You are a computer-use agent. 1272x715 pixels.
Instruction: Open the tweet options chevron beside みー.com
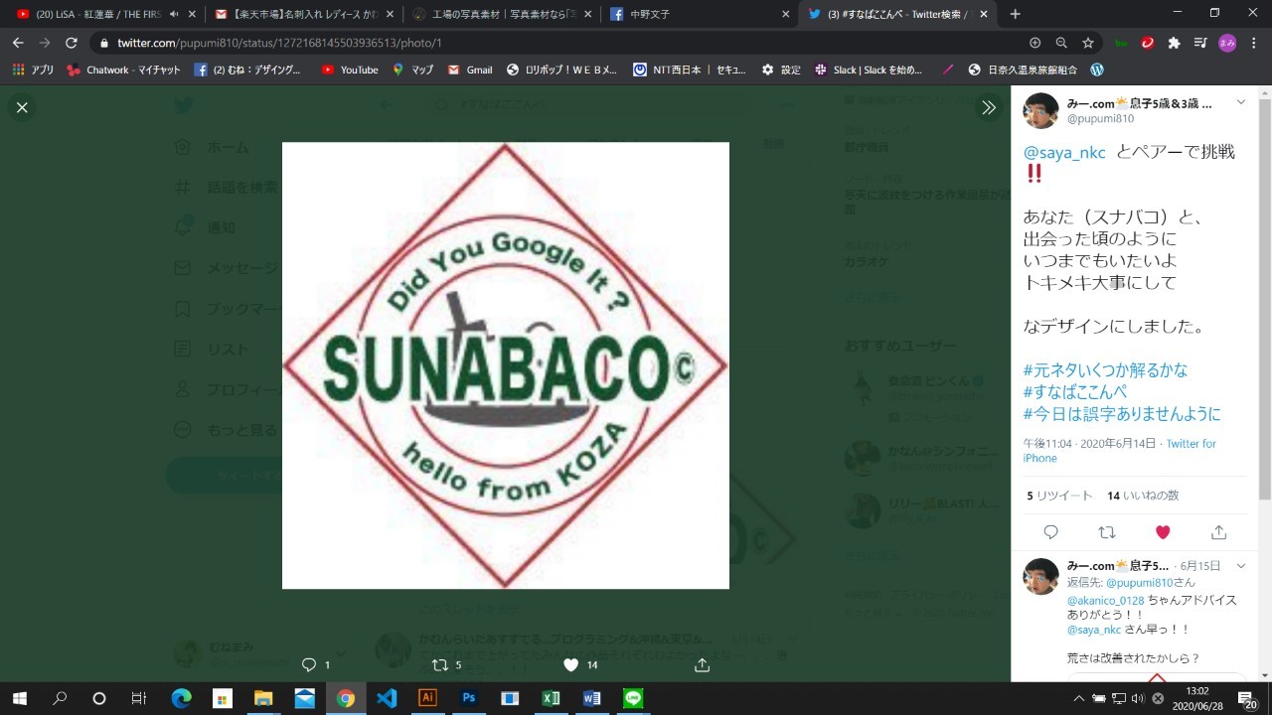[1240, 102]
